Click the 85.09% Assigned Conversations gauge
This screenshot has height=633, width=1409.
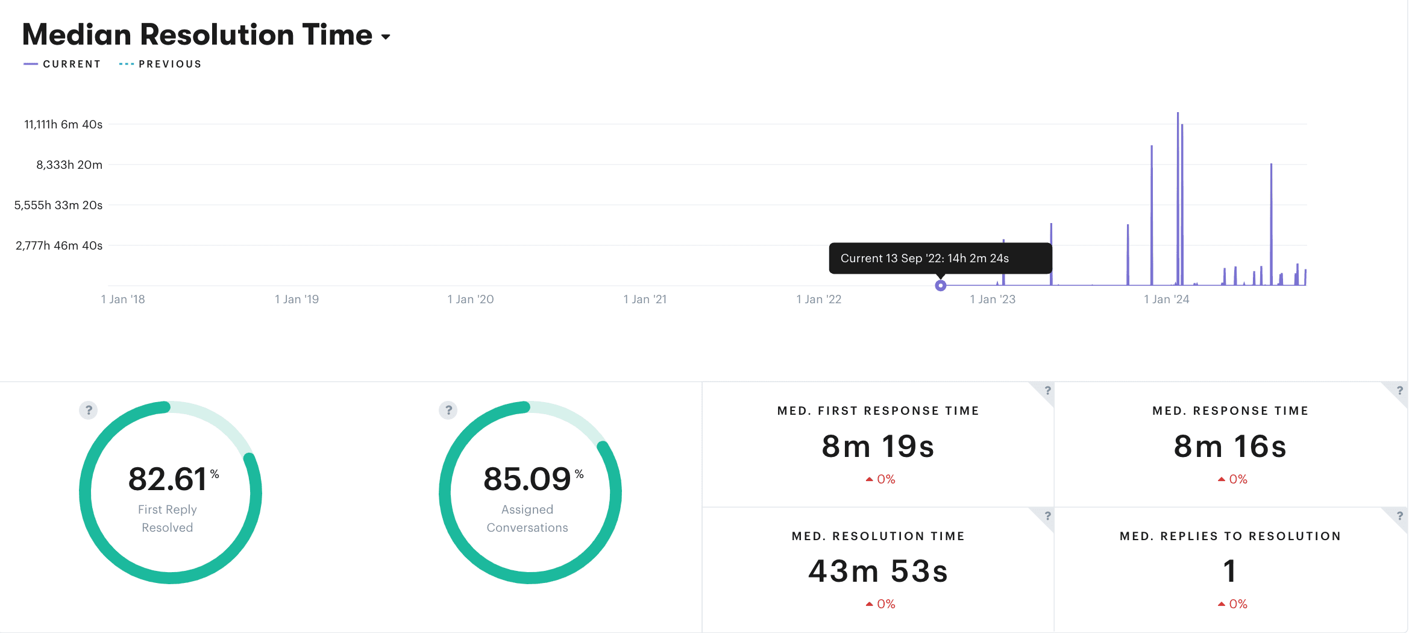click(530, 492)
